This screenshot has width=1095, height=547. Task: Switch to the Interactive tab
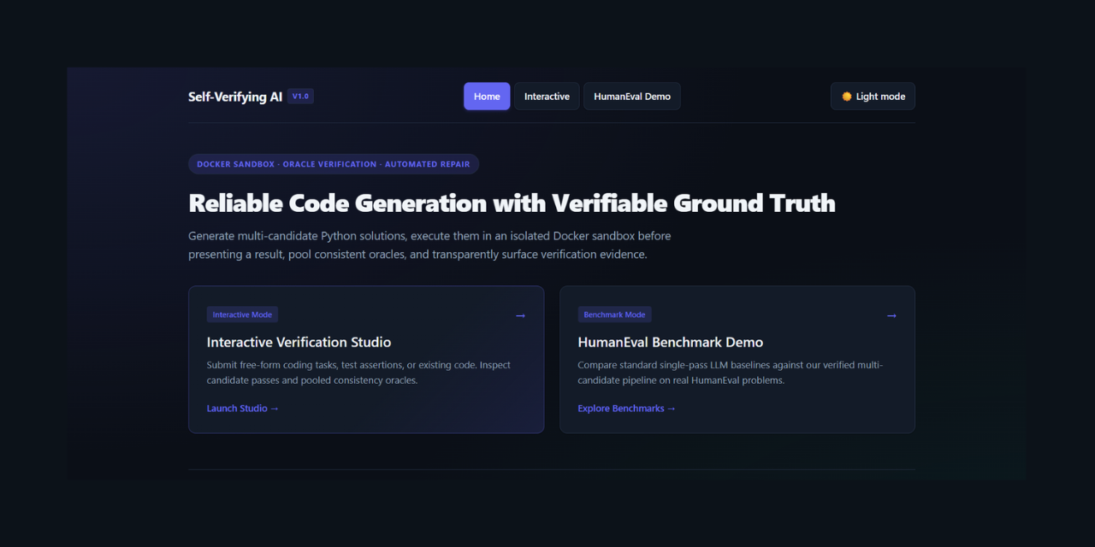click(x=547, y=97)
